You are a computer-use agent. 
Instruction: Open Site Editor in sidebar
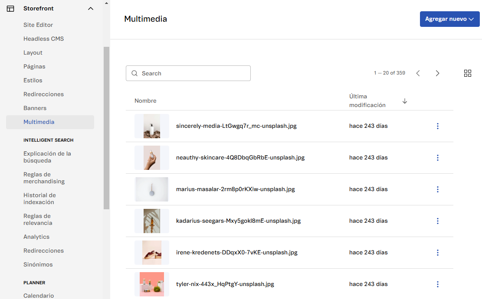click(38, 25)
